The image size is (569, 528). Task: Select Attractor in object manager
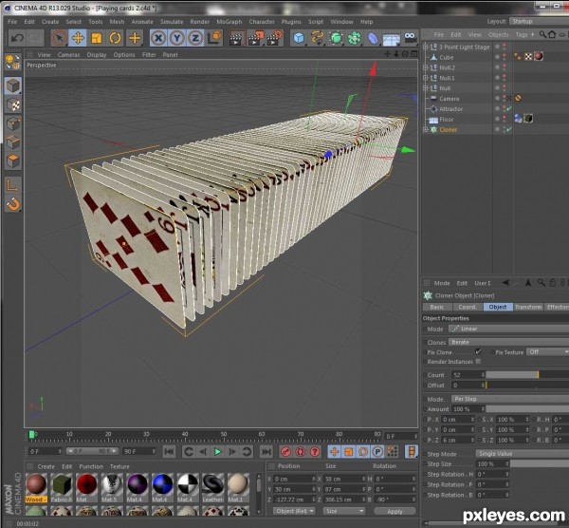coord(450,108)
